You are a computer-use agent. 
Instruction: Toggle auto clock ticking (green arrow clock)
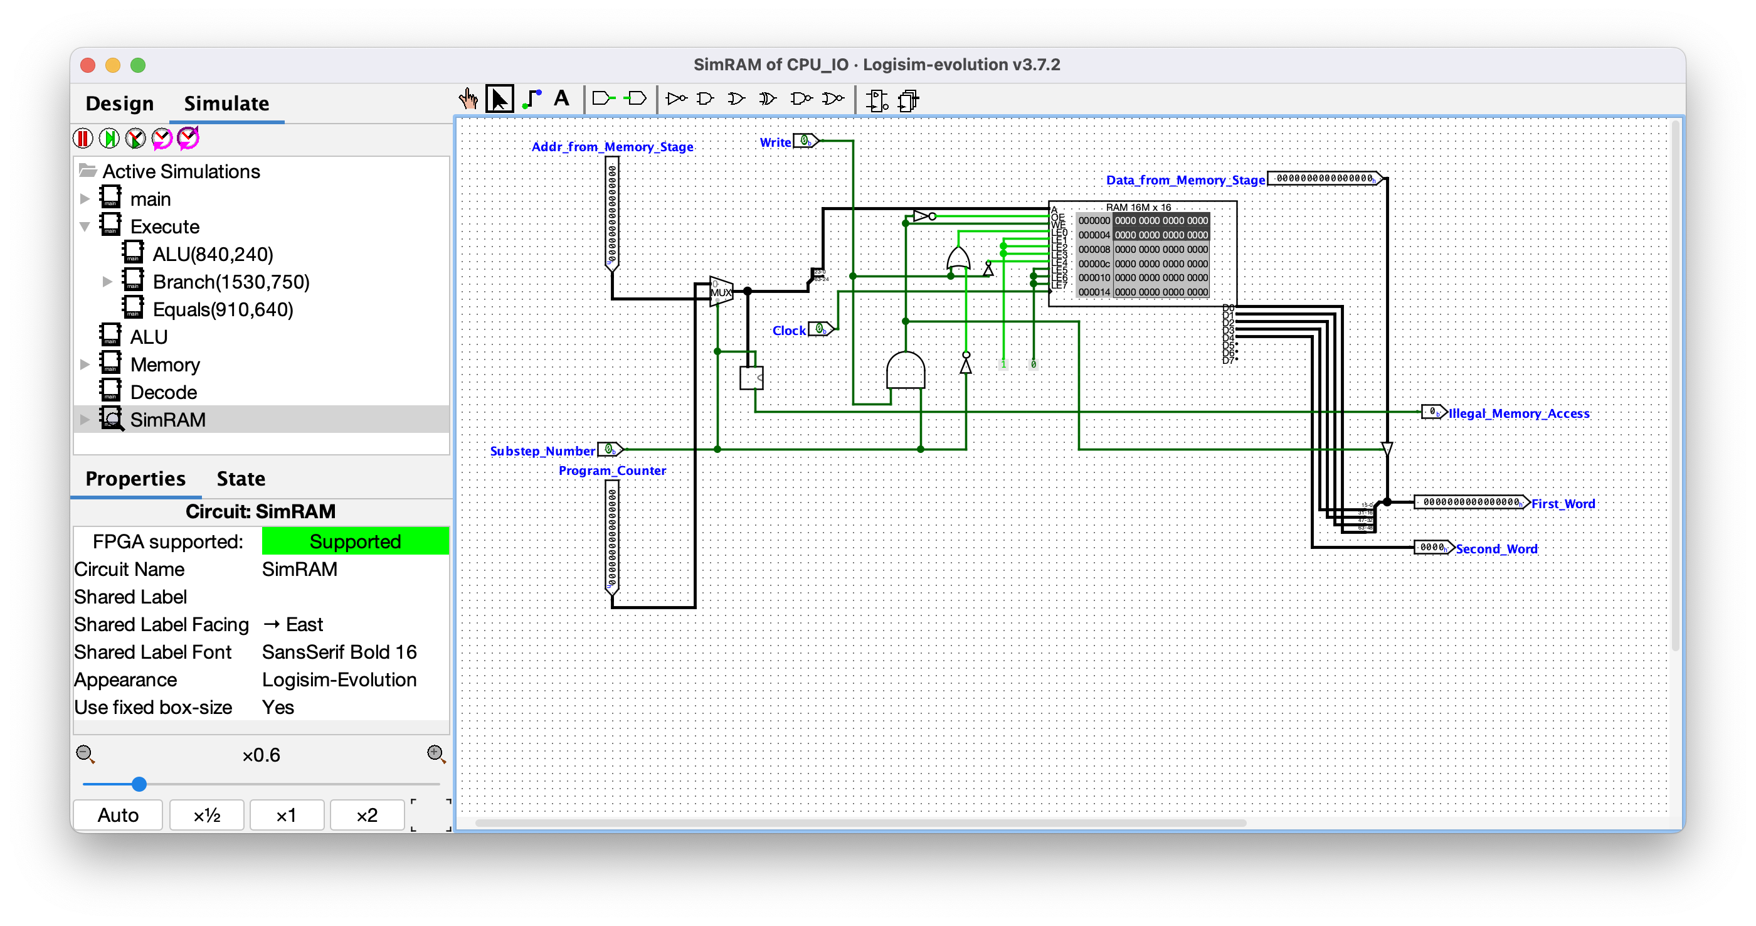coord(135,139)
